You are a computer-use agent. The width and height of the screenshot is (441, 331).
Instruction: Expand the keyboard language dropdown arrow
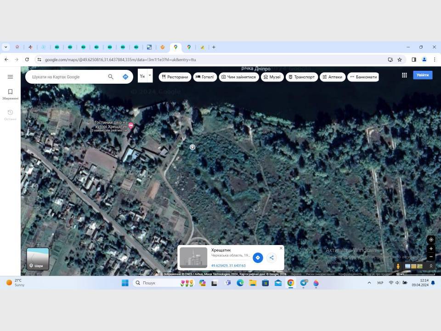coord(150,75)
